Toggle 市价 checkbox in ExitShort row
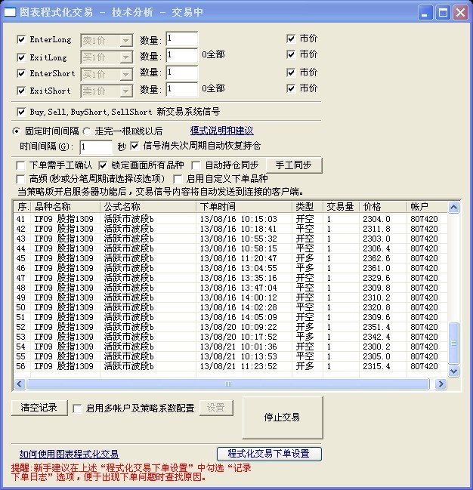This screenshot has width=473, height=490. (x=291, y=88)
